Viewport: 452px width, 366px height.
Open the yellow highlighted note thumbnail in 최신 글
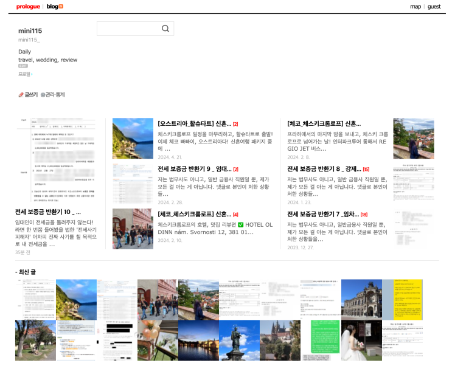pyautogui.click(x=402, y=300)
